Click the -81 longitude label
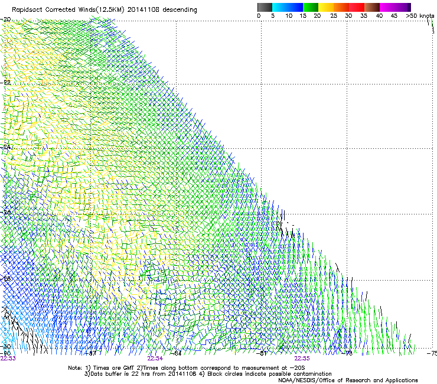Viewport: 437px width, 384px height. (x=262, y=353)
